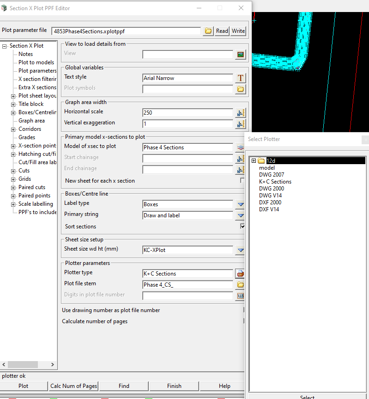The image size is (369, 399).
Task: Open the Text style picker icon
Action: coord(241,78)
